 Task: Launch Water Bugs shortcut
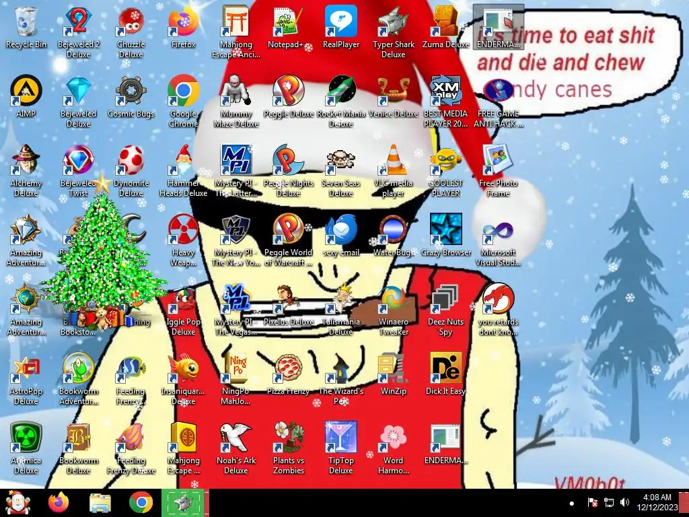coord(393,236)
